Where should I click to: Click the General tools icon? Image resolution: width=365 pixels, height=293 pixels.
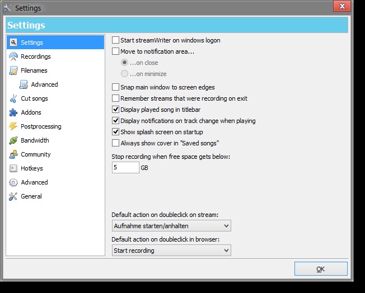(x=13, y=196)
